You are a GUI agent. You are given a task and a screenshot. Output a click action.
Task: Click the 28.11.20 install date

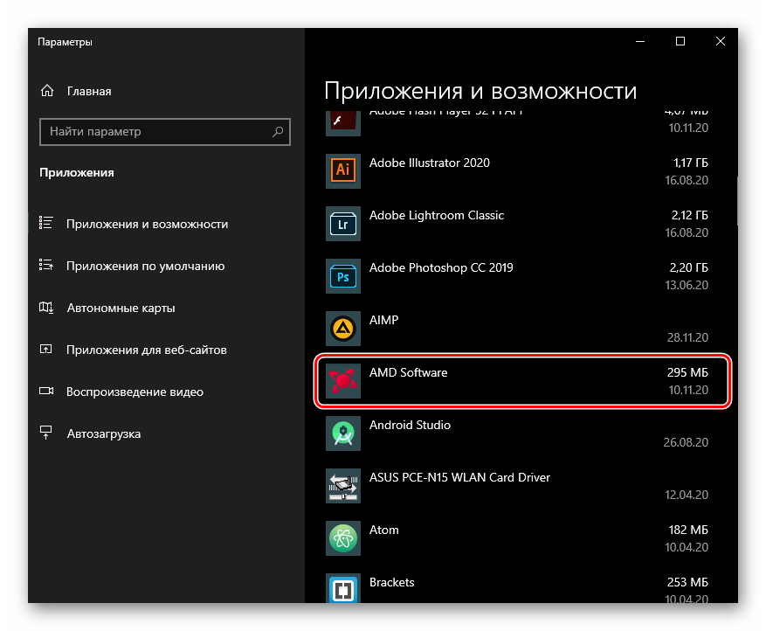[687, 337]
